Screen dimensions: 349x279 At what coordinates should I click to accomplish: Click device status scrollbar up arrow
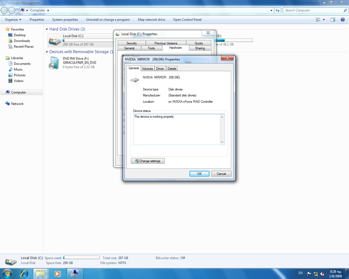point(222,117)
